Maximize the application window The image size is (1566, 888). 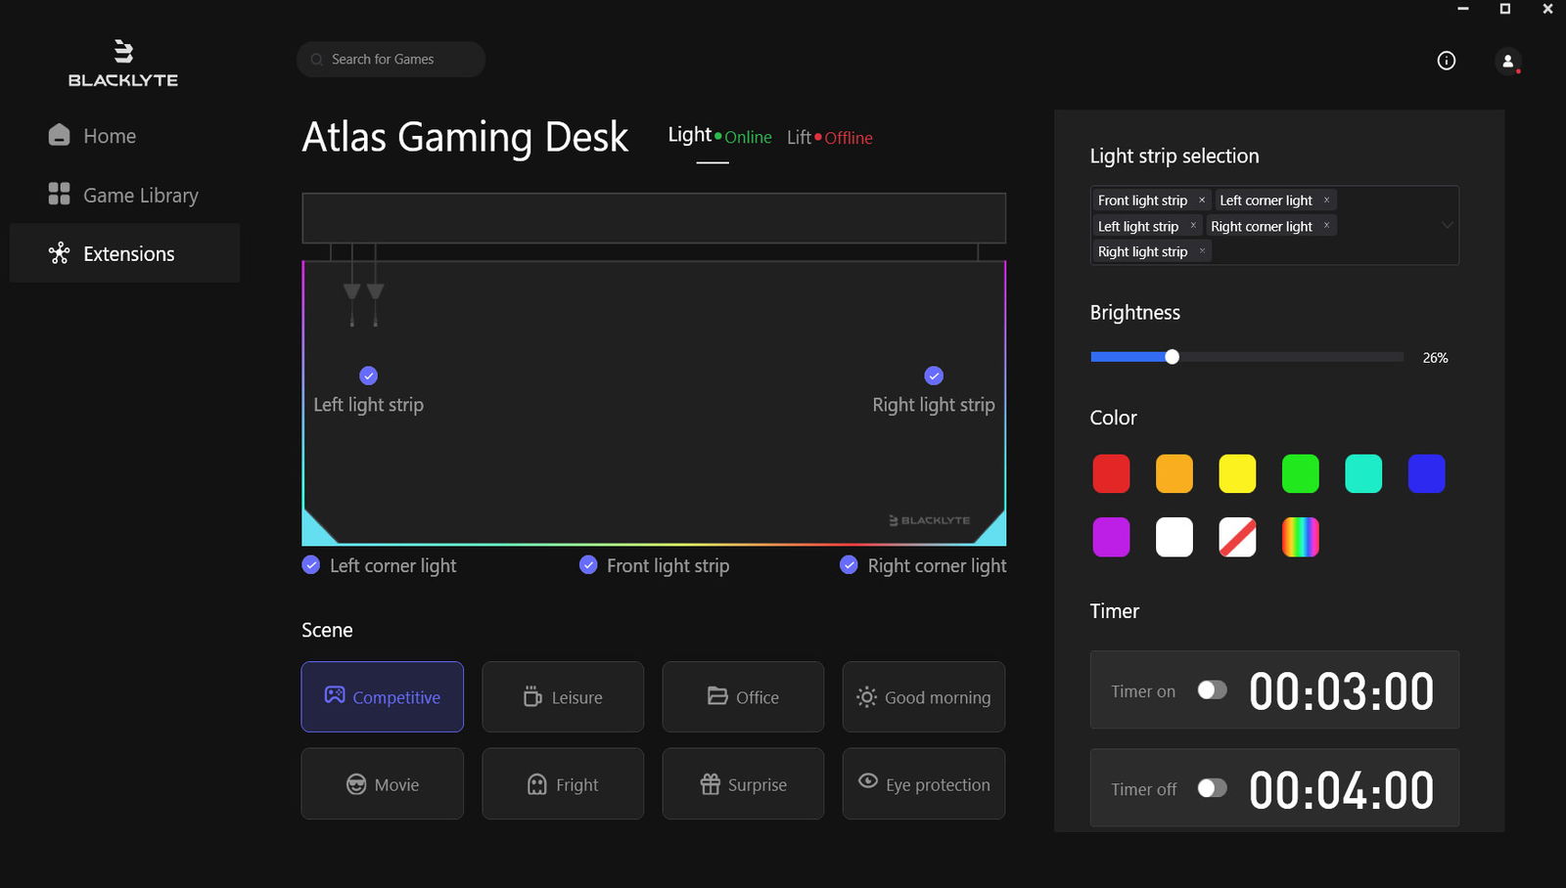[1505, 9]
